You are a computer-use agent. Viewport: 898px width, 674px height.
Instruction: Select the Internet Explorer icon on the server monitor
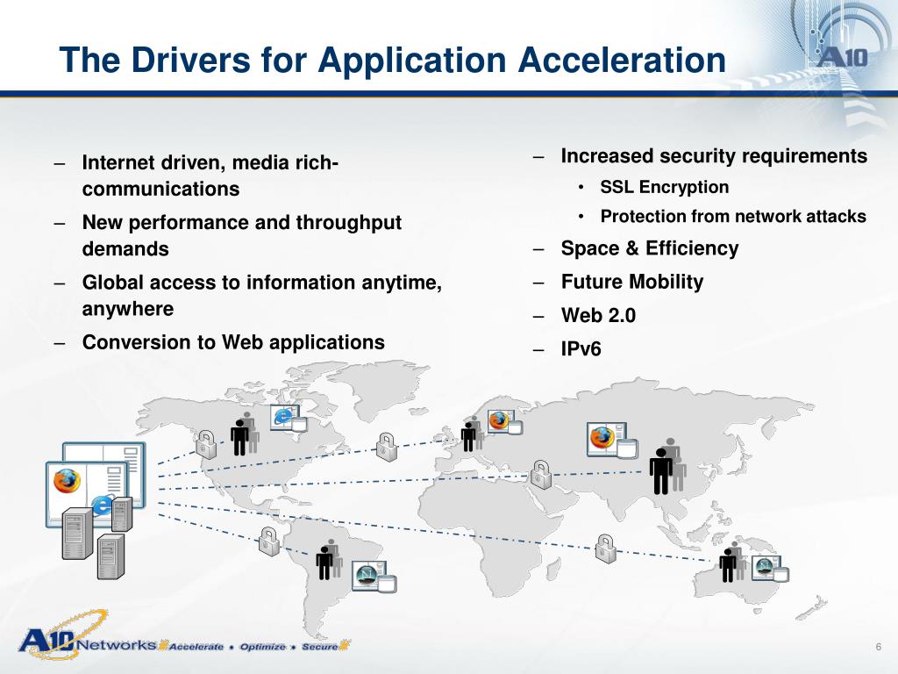pyautogui.click(x=103, y=505)
